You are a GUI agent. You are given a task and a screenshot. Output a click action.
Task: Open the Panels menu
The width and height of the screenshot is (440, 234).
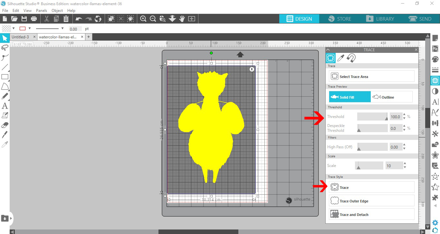42,10
